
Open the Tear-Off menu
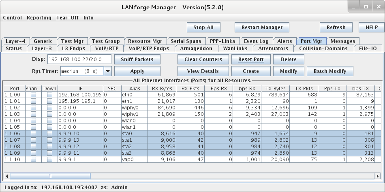tap(67, 18)
